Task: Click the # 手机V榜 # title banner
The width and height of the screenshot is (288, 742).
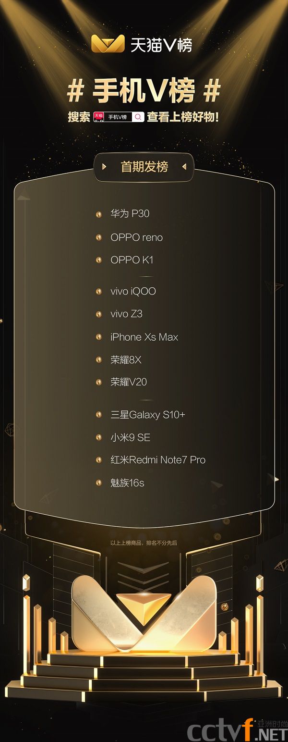Action: [144, 91]
